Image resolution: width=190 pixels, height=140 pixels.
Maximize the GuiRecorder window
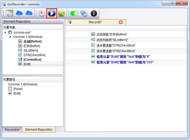(172, 3)
